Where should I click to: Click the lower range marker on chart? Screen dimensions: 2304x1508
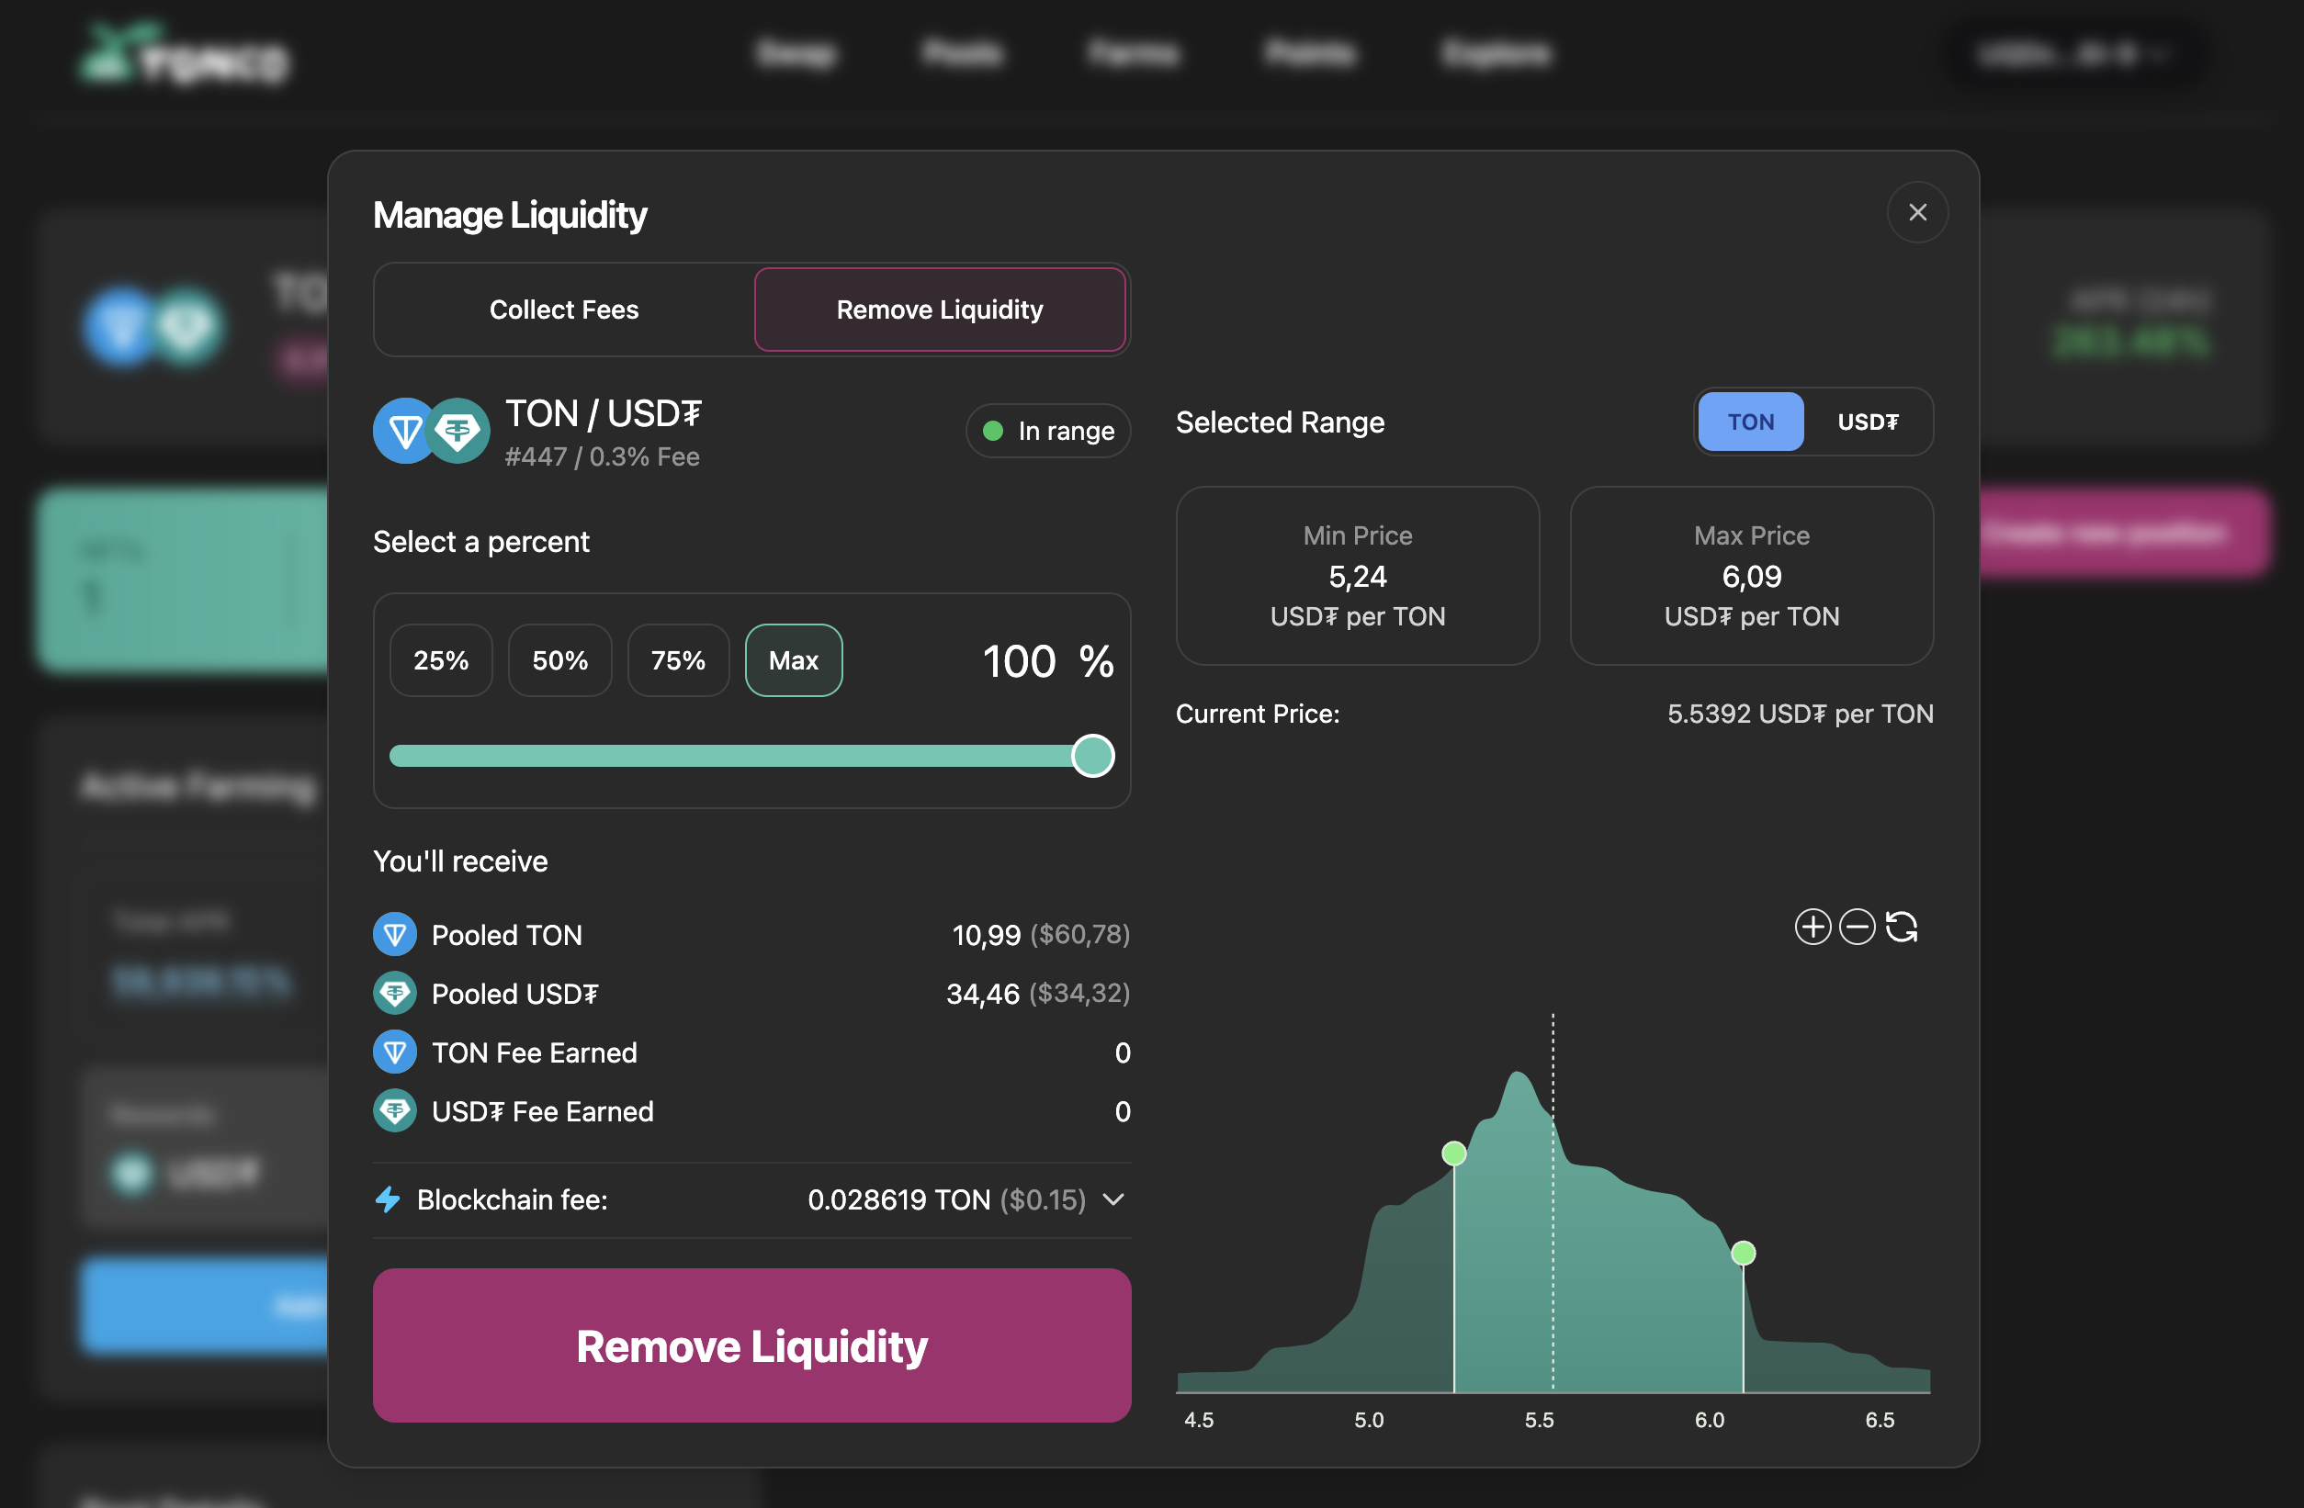(x=1453, y=1154)
